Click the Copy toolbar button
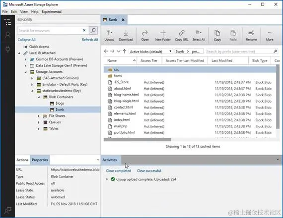283x218 pixels. (217, 36)
